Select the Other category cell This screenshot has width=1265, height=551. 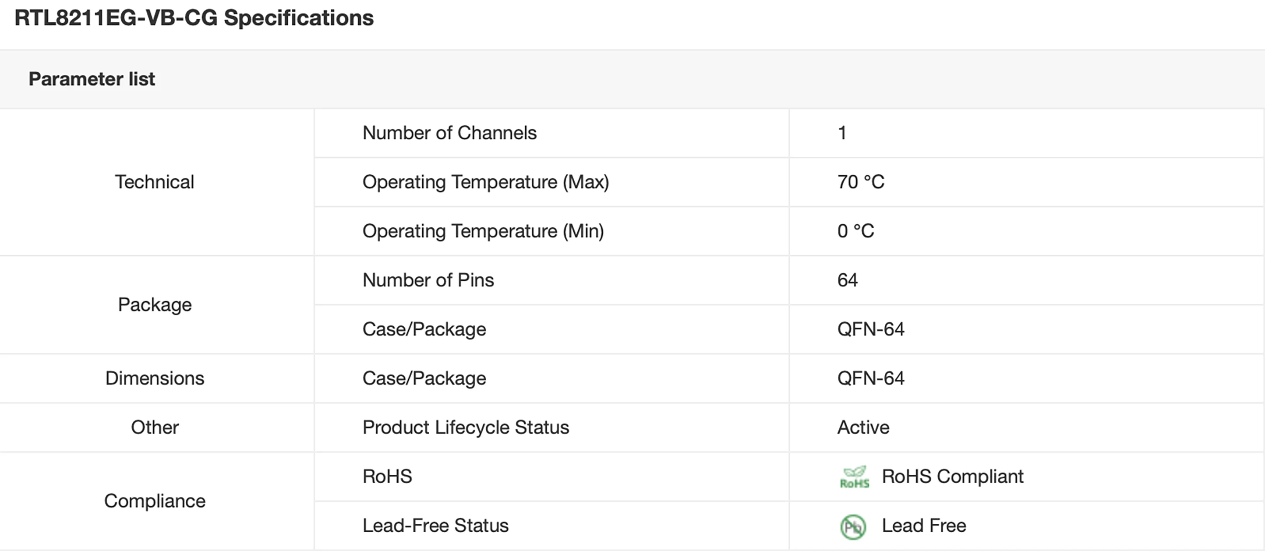155,428
